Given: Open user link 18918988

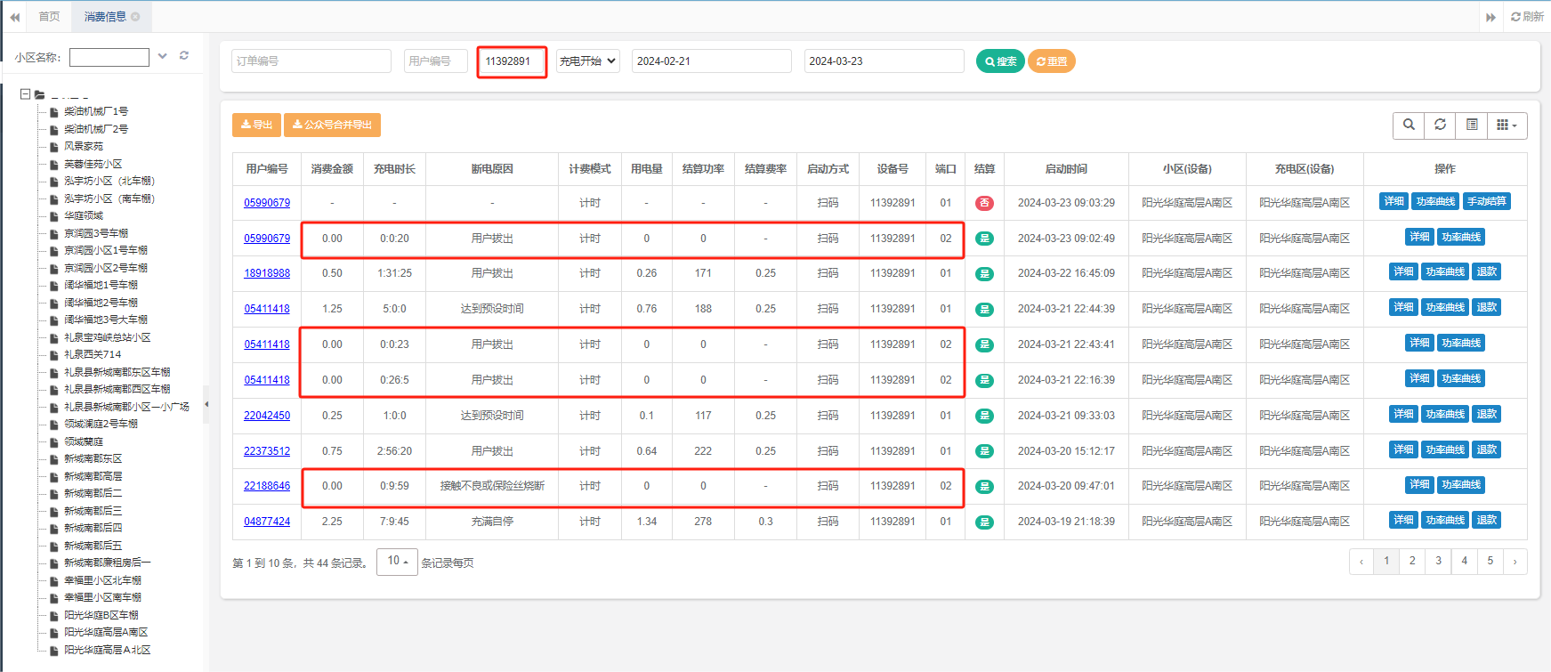Looking at the screenshot, I should point(267,273).
